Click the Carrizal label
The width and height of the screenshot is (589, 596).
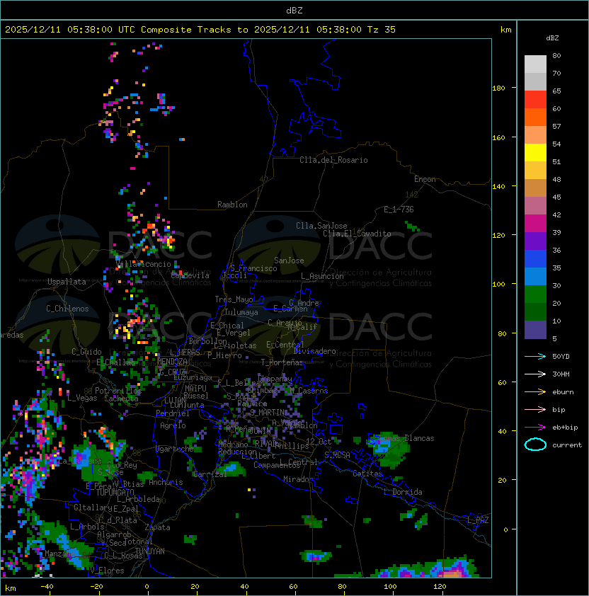click(210, 474)
